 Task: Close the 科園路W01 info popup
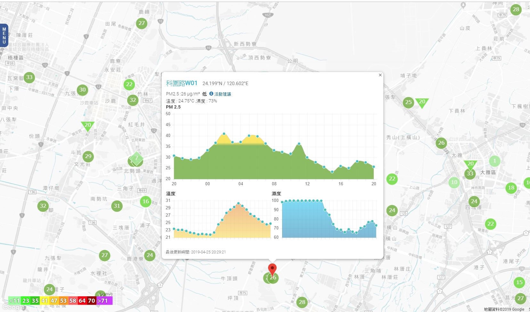pyautogui.click(x=380, y=75)
